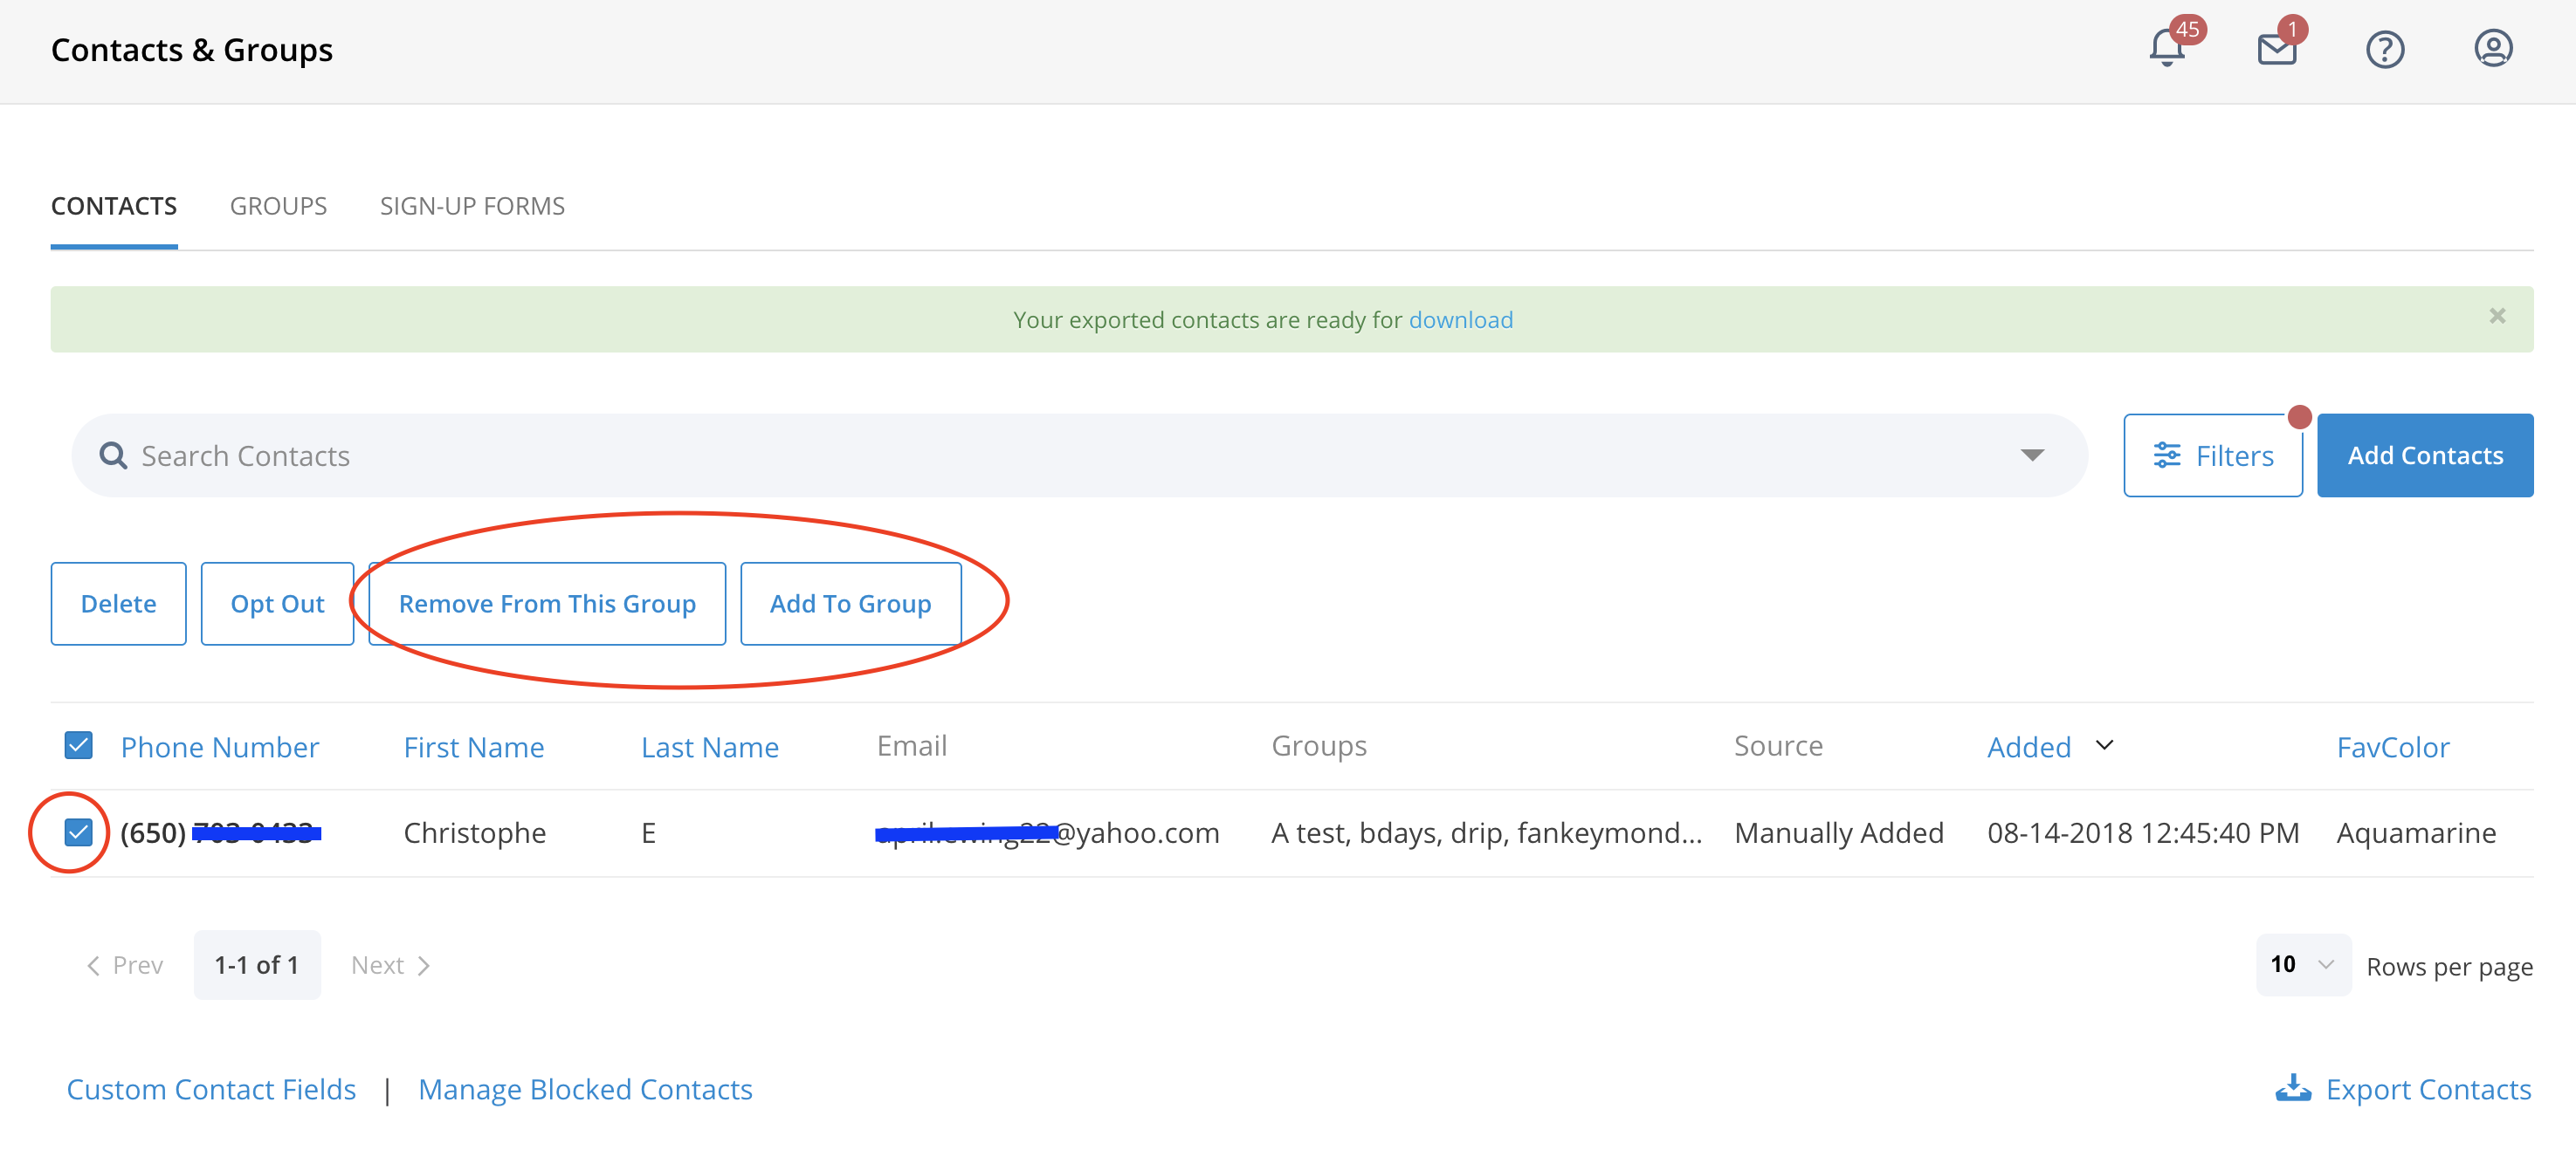
Task: Sort by Added column header
Action: tap(2028, 746)
